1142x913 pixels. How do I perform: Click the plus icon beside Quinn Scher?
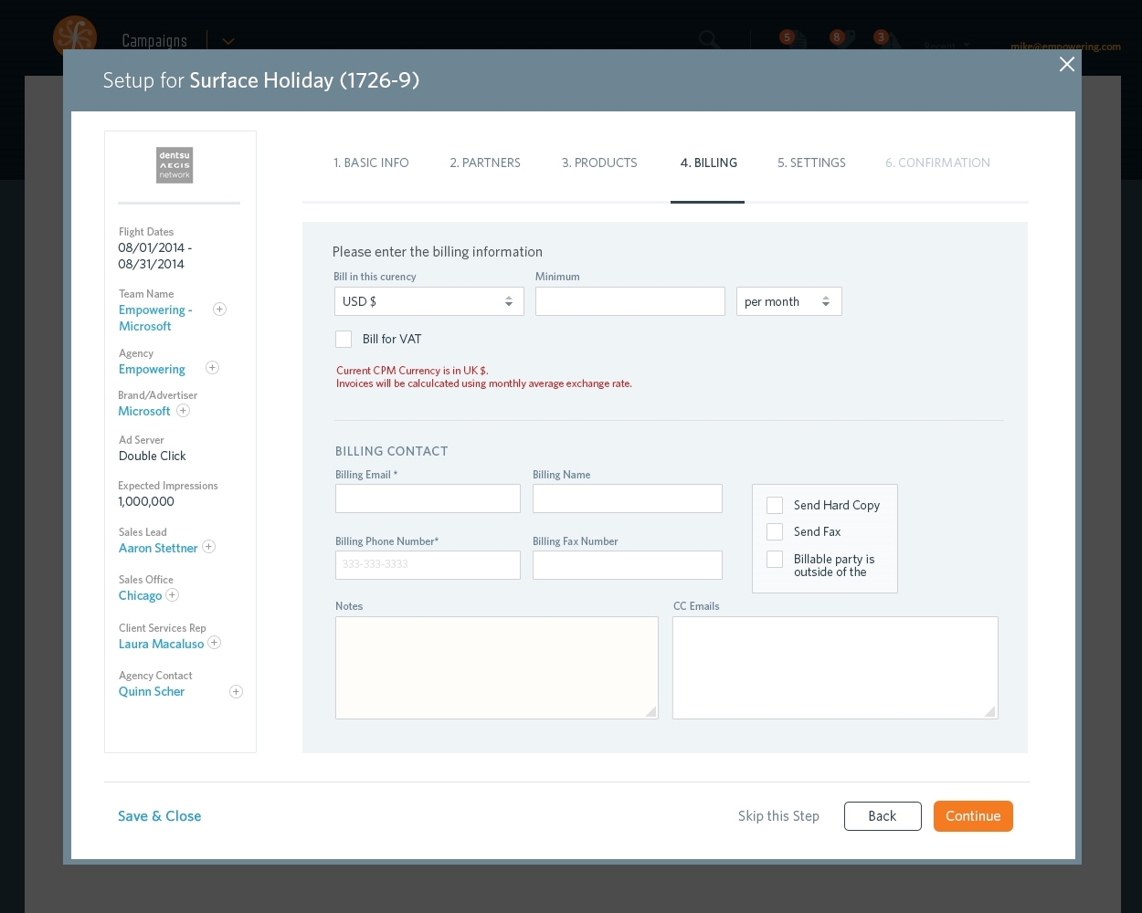tap(236, 691)
